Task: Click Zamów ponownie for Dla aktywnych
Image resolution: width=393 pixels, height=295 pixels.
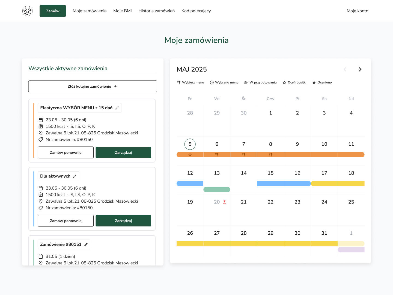Action: tap(65, 221)
